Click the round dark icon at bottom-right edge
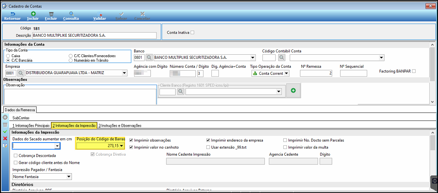This screenshot has height=193, width=438. tap(435, 181)
